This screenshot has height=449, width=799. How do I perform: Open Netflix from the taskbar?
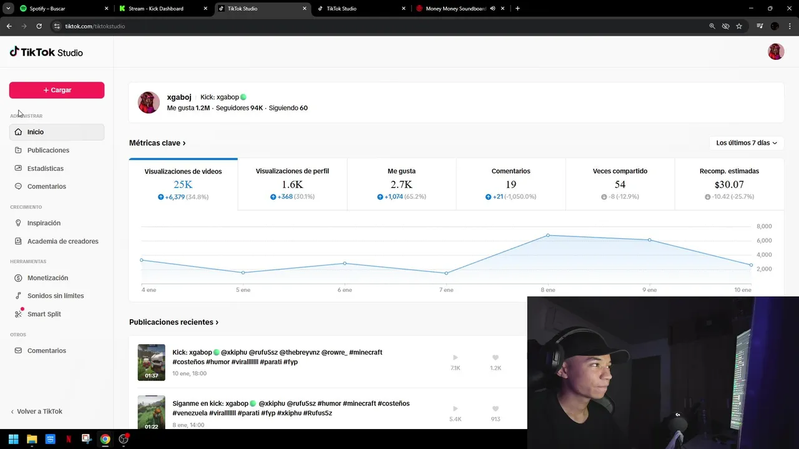pos(69,439)
